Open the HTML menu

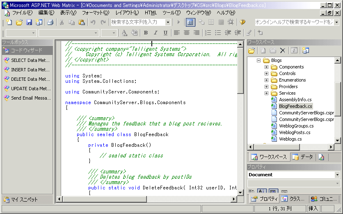coord(151,13)
